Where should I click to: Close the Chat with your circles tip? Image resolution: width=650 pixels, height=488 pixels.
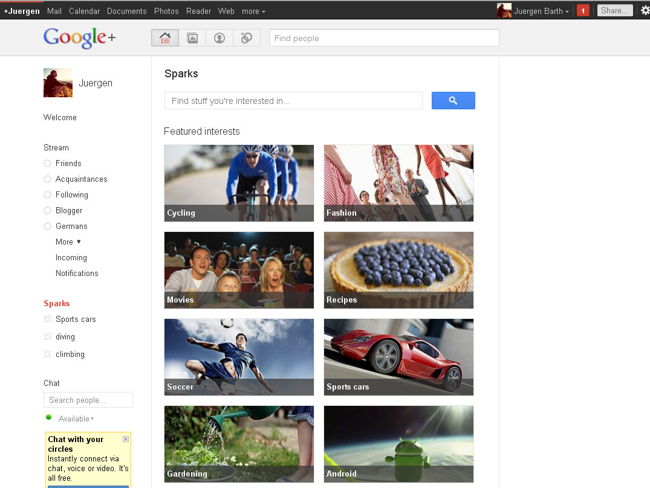point(126,438)
